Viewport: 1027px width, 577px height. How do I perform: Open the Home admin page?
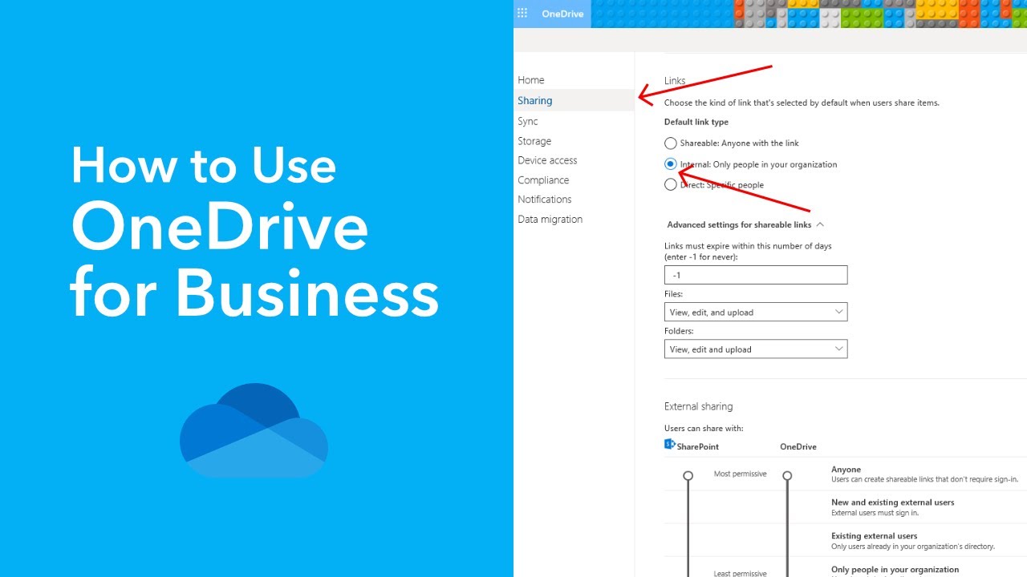tap(531, 80)
